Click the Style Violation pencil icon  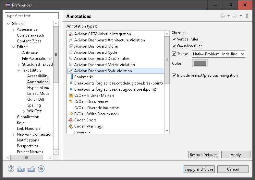click(71, 71)
